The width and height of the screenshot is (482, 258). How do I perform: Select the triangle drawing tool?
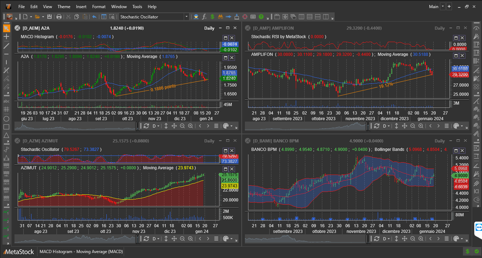pos(6,135)
